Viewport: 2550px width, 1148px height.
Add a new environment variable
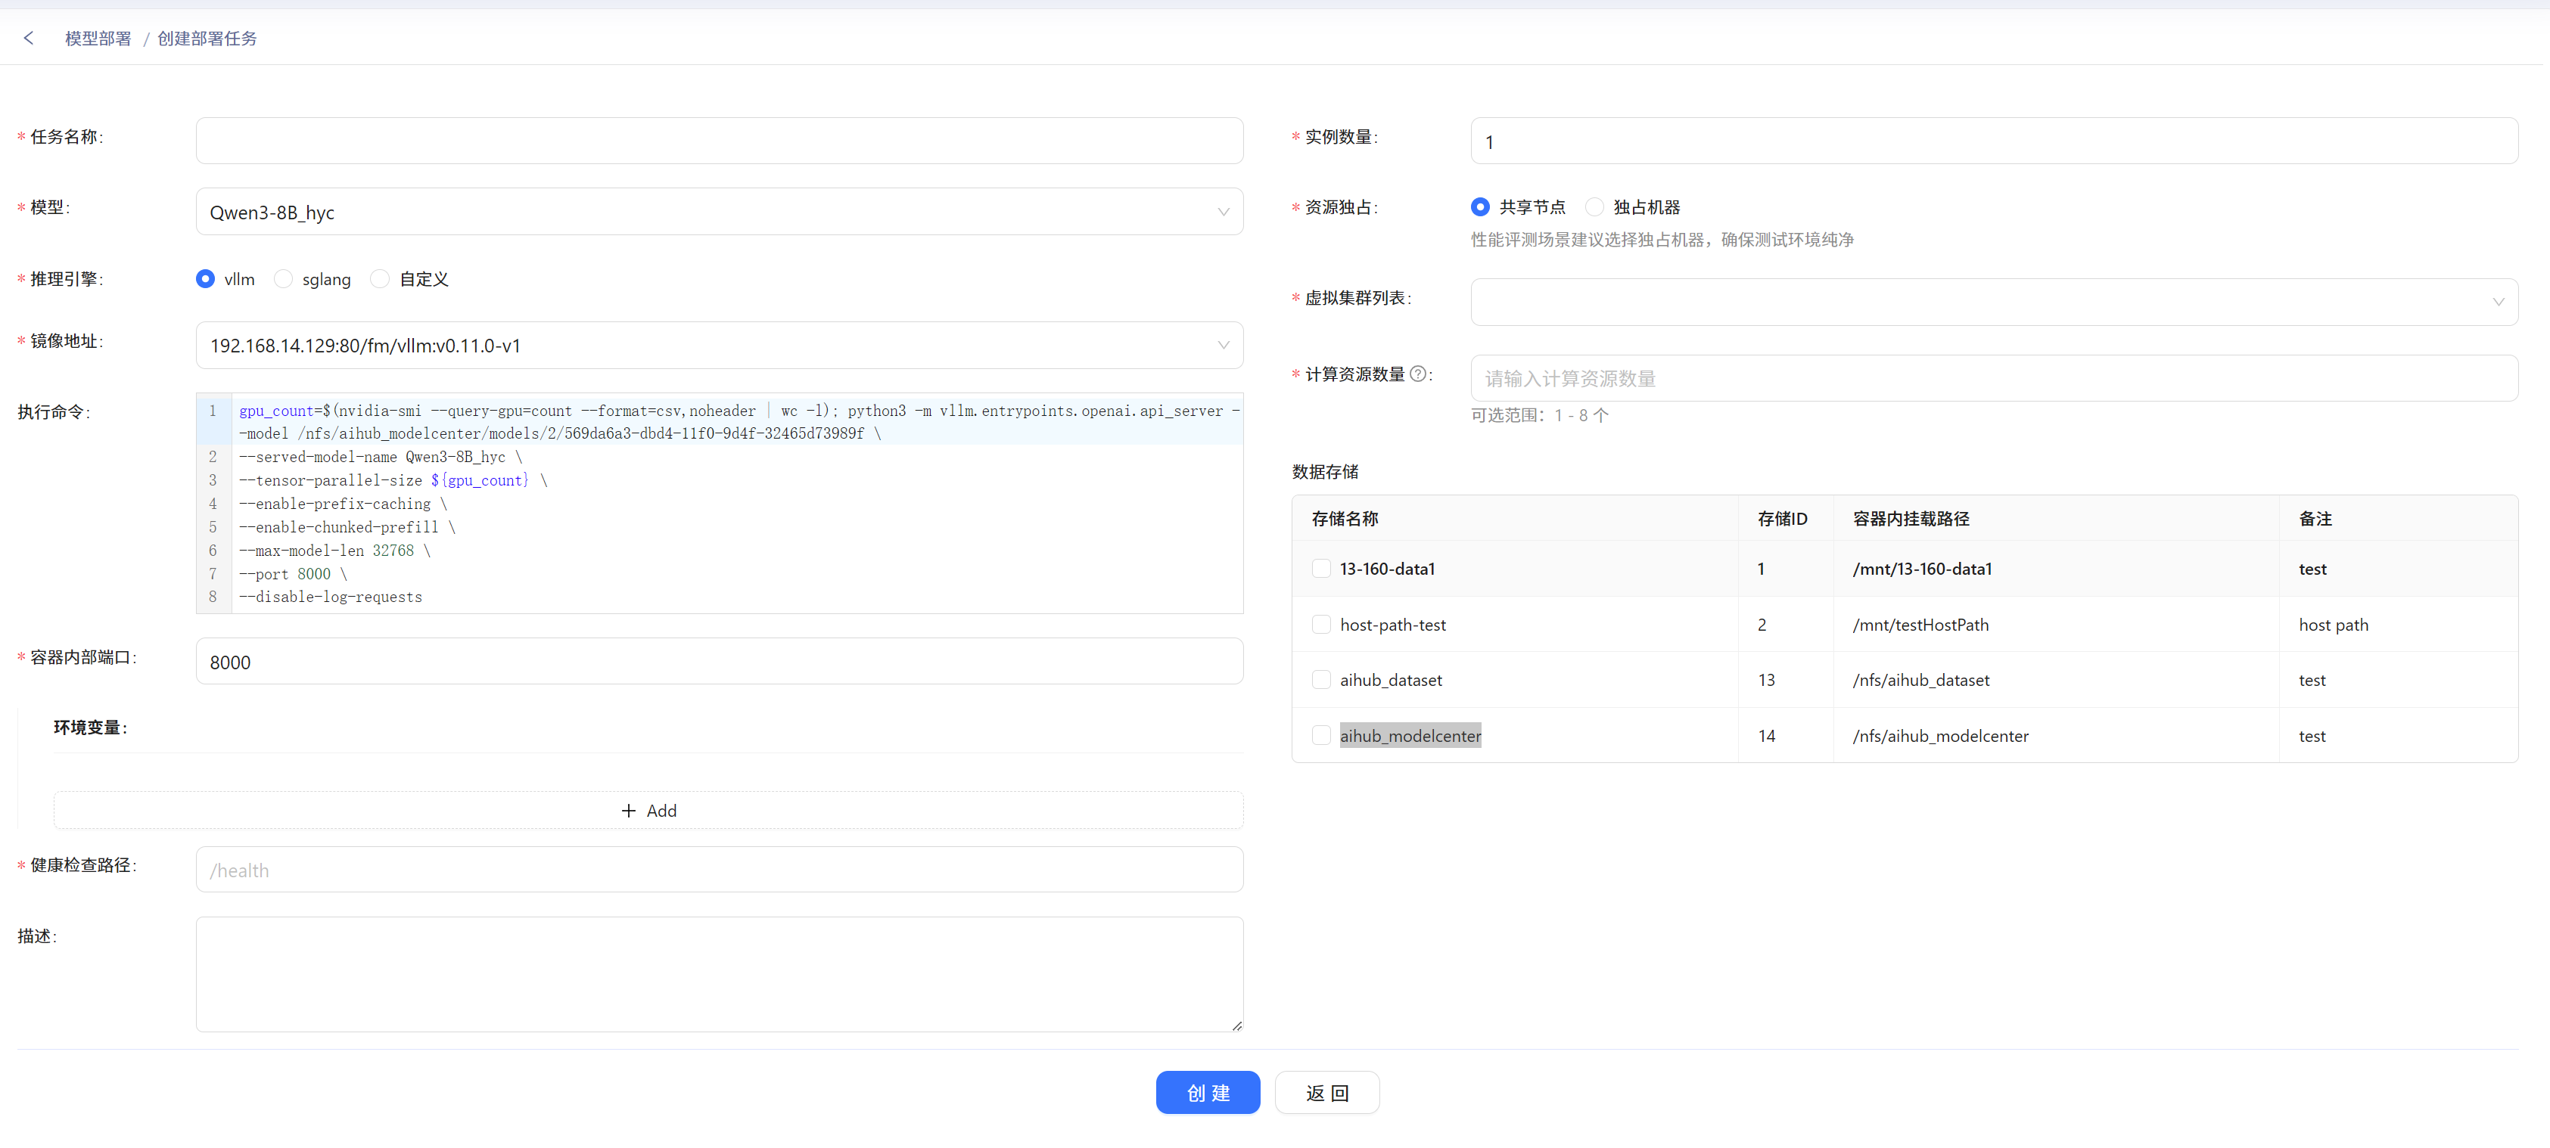click(648, 811)
